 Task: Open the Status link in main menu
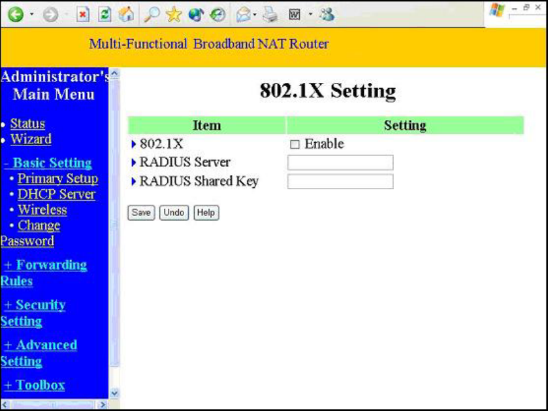tap(27, 123)
